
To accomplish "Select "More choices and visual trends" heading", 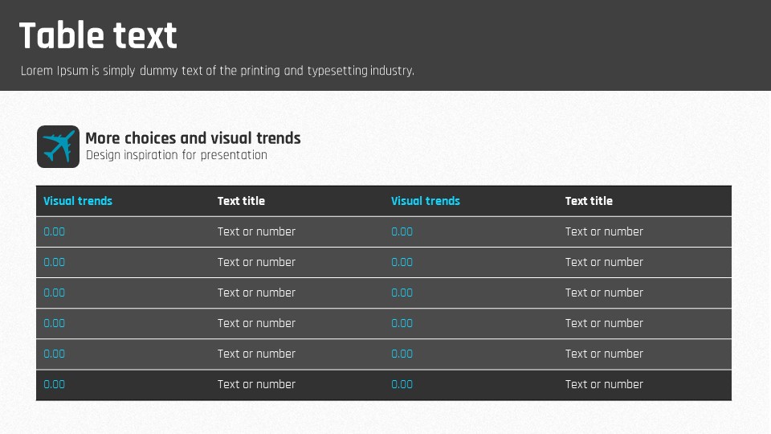I will pos(193,138).
